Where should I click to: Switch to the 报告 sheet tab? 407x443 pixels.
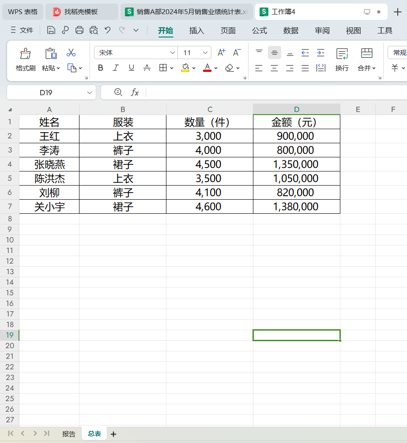pos(69,434)
